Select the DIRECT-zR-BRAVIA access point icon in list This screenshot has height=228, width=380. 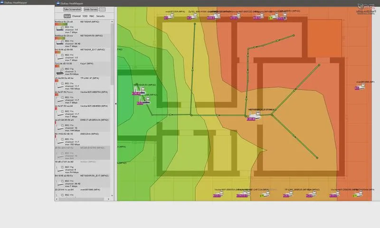[60, 127]
